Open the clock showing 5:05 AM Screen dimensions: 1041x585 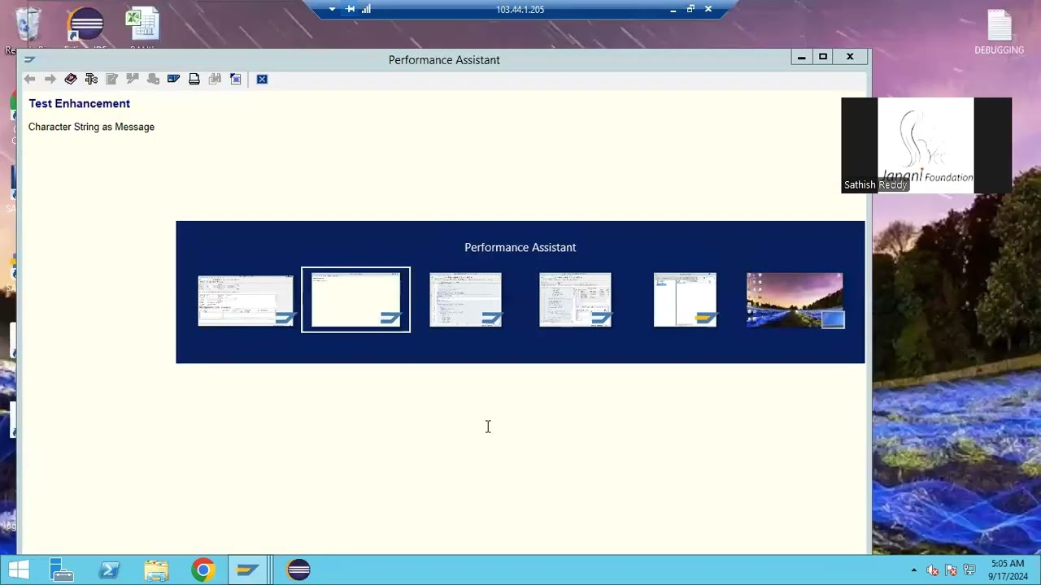[1008, 570]
